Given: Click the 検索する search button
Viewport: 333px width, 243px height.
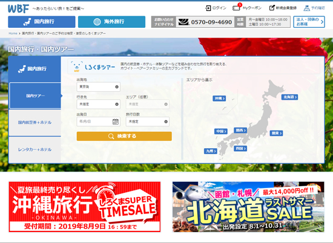Looking at the screenshot, I should pos(124,136).
